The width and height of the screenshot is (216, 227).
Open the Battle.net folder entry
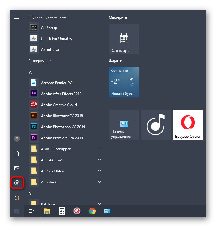tap(65, 202)
